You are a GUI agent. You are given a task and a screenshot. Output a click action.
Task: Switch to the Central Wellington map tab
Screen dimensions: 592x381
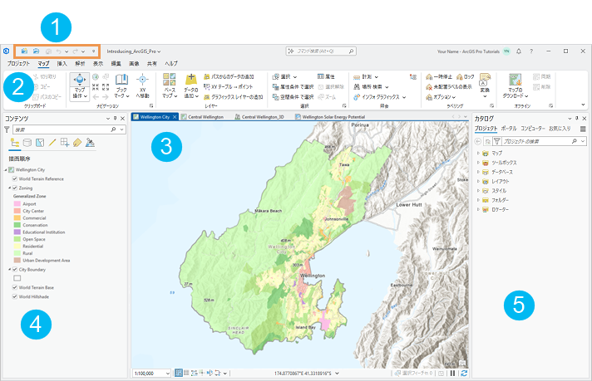click(202, 117)
